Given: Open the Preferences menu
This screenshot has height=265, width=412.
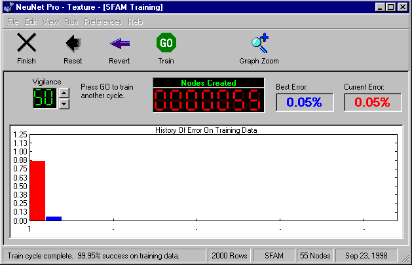Looking at the screenshot, I should coord(102,22).
